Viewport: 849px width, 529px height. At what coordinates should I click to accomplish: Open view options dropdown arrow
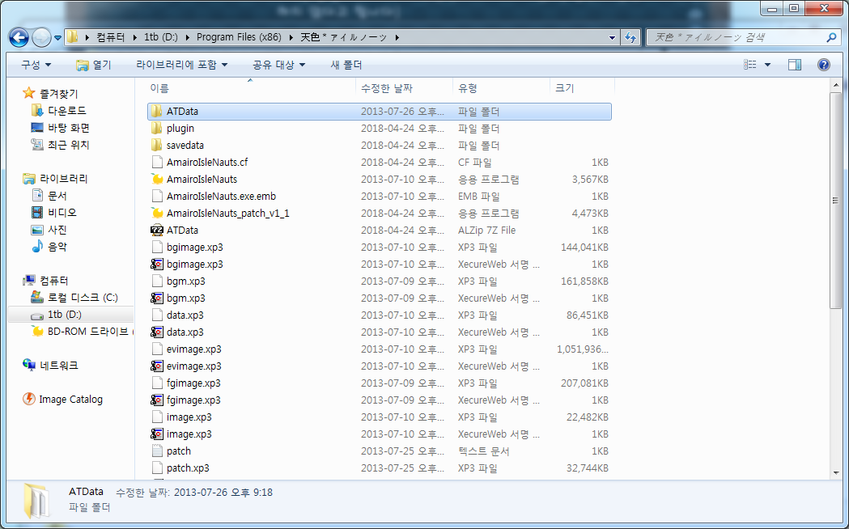767,65
